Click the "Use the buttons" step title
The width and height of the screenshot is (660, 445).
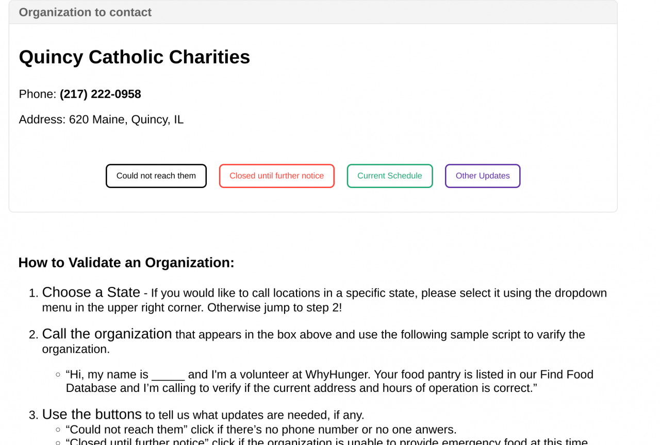[92, 414]
